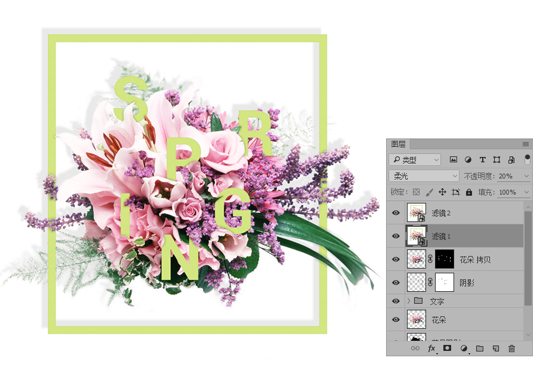
Task: Delete layer with the trash icon
Action: pyautogui.click(x=511, y=349)
